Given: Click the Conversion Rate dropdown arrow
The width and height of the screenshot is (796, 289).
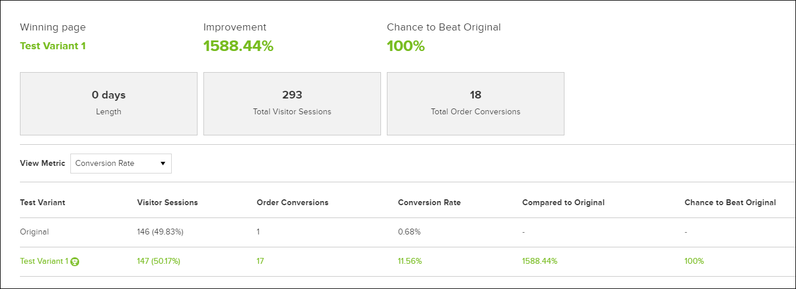Looking at the screenshot, I should [163, 164].
